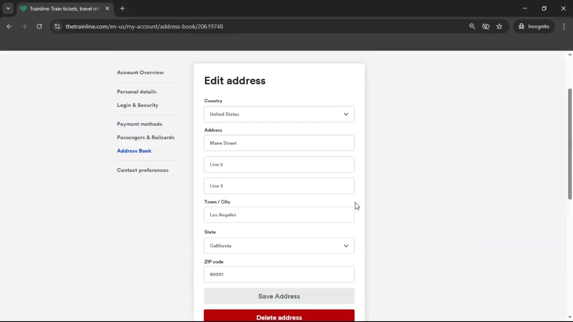Click the Incognito profile badge
The image size is (573, 322).
click(534, 26)
